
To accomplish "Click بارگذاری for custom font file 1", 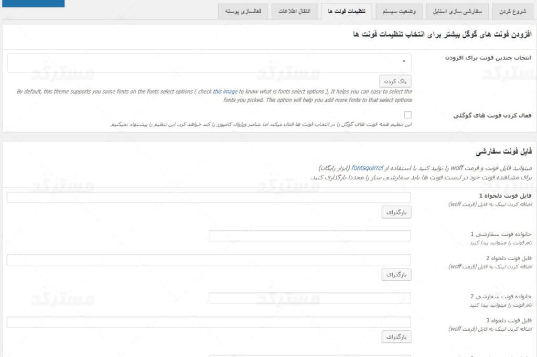I will [x=396, y=212].
